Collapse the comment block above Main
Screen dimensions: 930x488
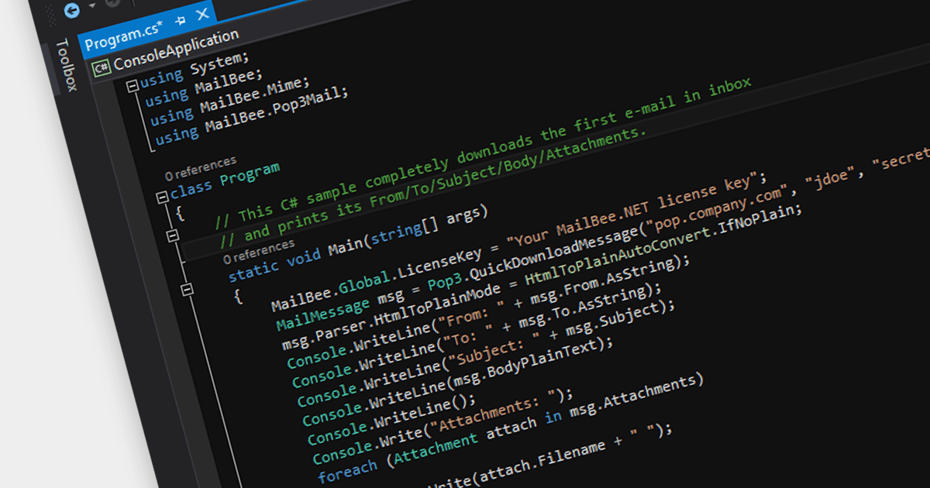[173, 235]
